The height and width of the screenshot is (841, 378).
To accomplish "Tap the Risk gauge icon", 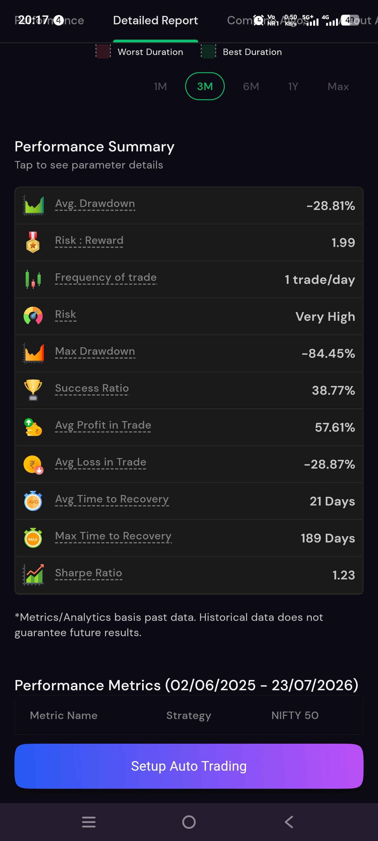I will [33, 316].
